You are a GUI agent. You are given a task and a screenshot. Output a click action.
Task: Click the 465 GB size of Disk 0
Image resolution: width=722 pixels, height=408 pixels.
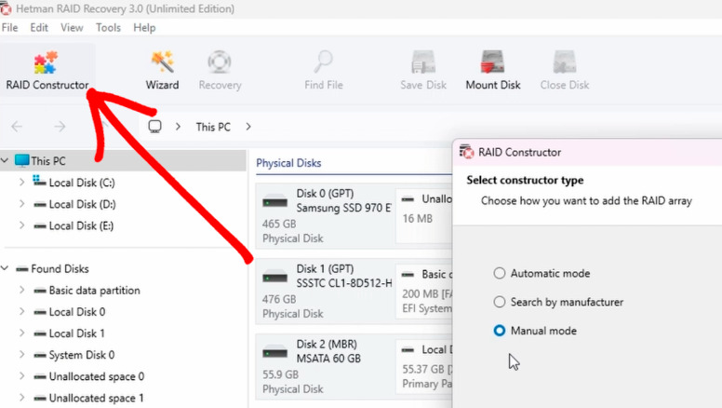point(279,224)
